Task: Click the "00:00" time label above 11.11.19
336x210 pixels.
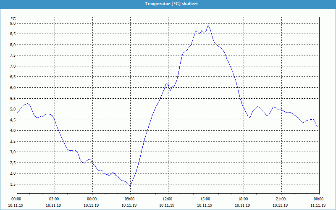Action: (319, 199)
